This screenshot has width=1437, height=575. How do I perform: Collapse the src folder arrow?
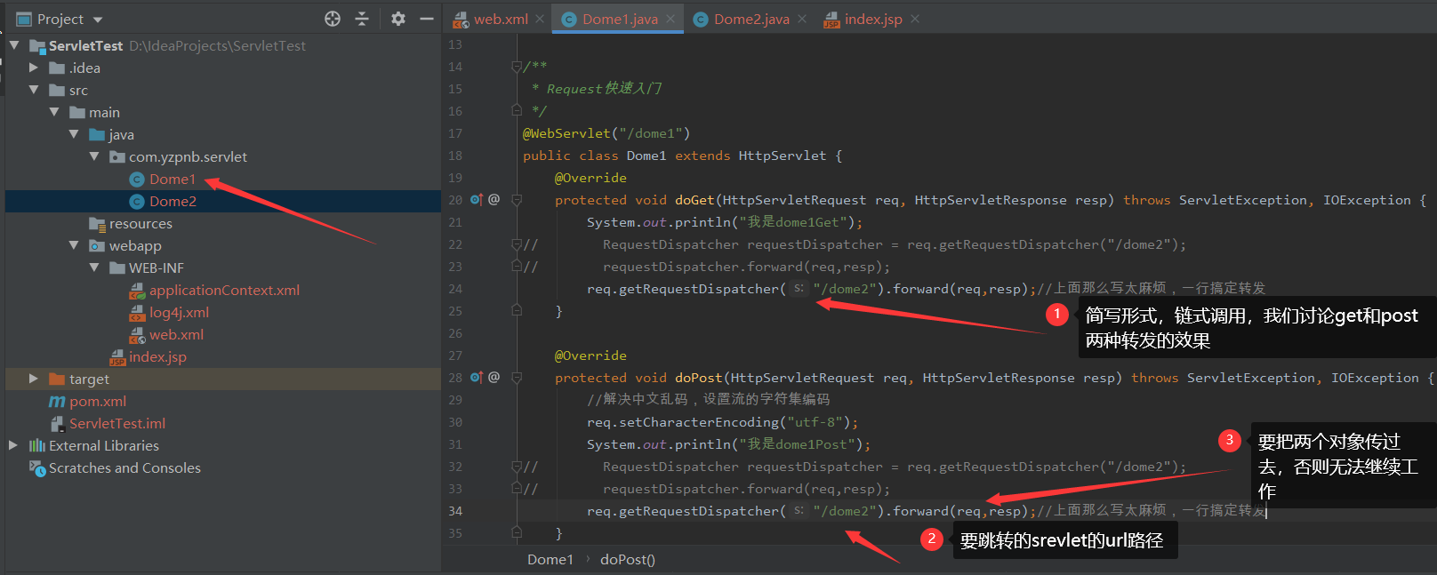[34, 90]
